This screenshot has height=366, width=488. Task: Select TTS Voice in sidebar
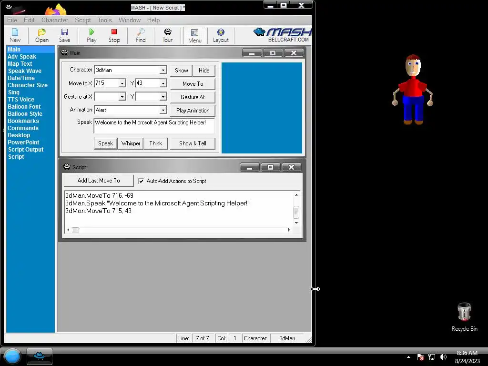[21, 100]
